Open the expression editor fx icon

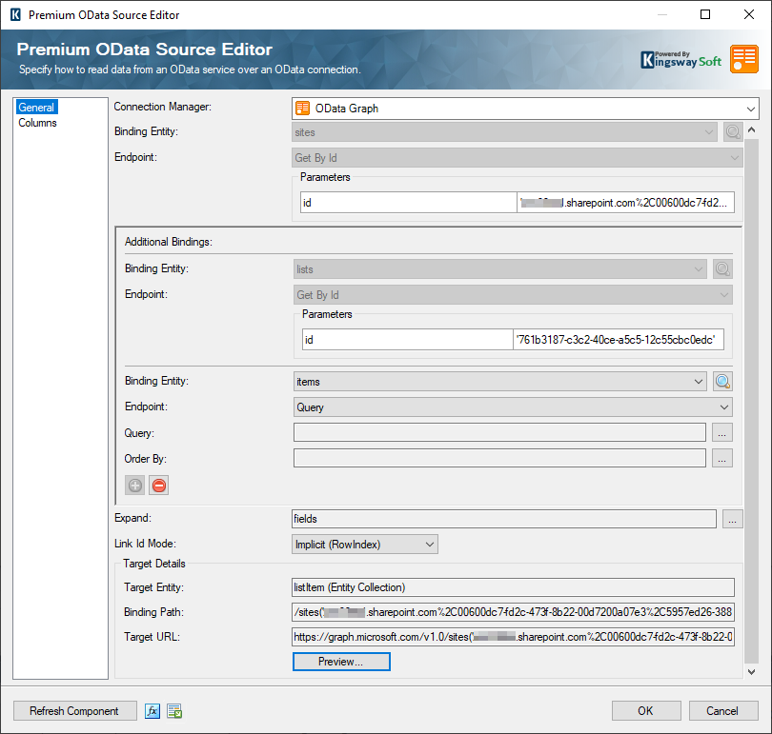(152, 710)
